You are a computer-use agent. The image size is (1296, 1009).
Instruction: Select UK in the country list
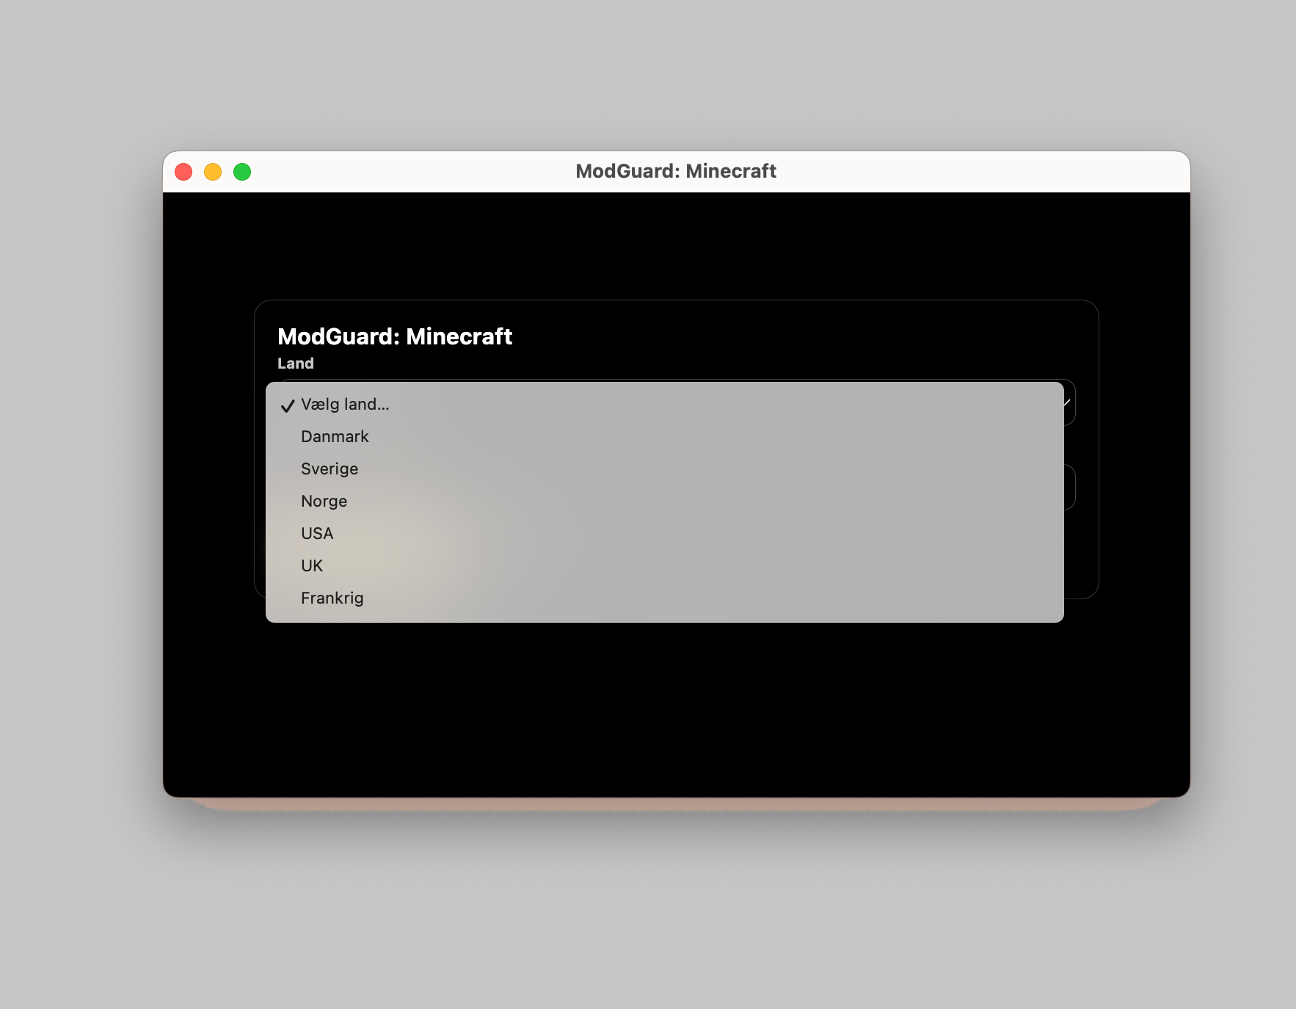click(664, 566)
